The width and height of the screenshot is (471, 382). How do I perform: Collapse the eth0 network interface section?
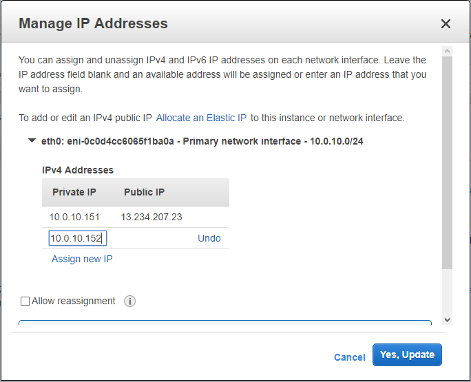pos(32,140)
